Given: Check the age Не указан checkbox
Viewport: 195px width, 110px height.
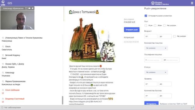Looking at the screenshot, I should point(174,36).
